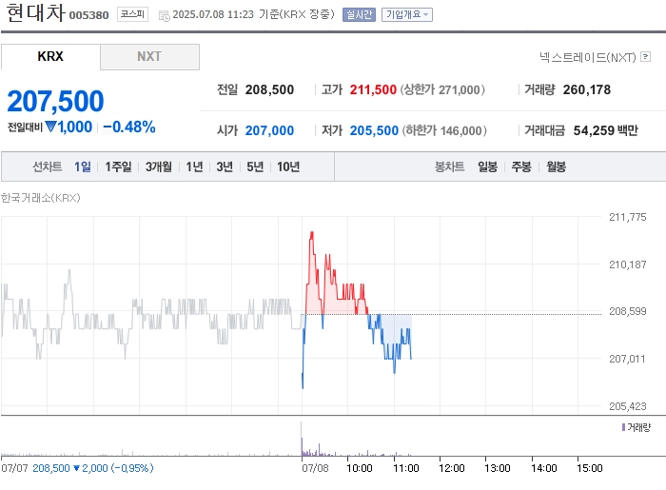The width and height of the screenshot is (666, 490).
Task: Click the 선차트 label
Action: [48, 167]
